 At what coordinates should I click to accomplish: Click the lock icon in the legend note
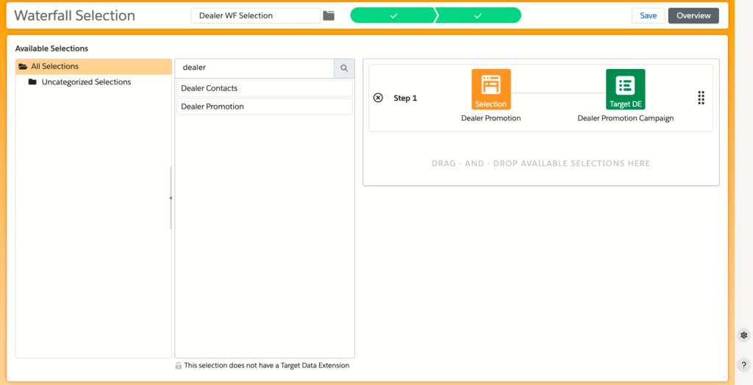pyautogui.click(x=179, y=365)
